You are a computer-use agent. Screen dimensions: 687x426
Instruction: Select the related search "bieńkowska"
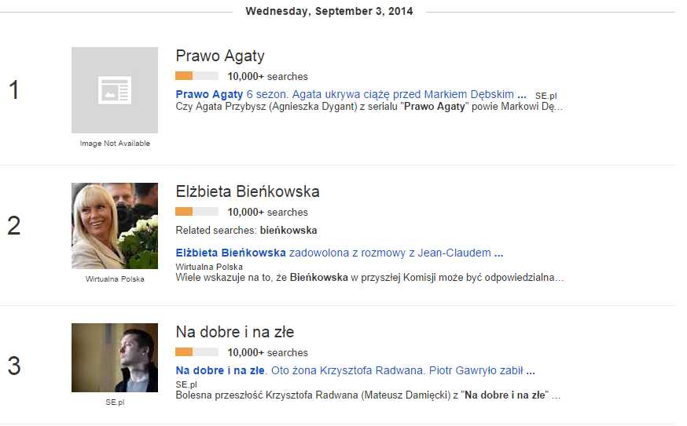[288, 231]
